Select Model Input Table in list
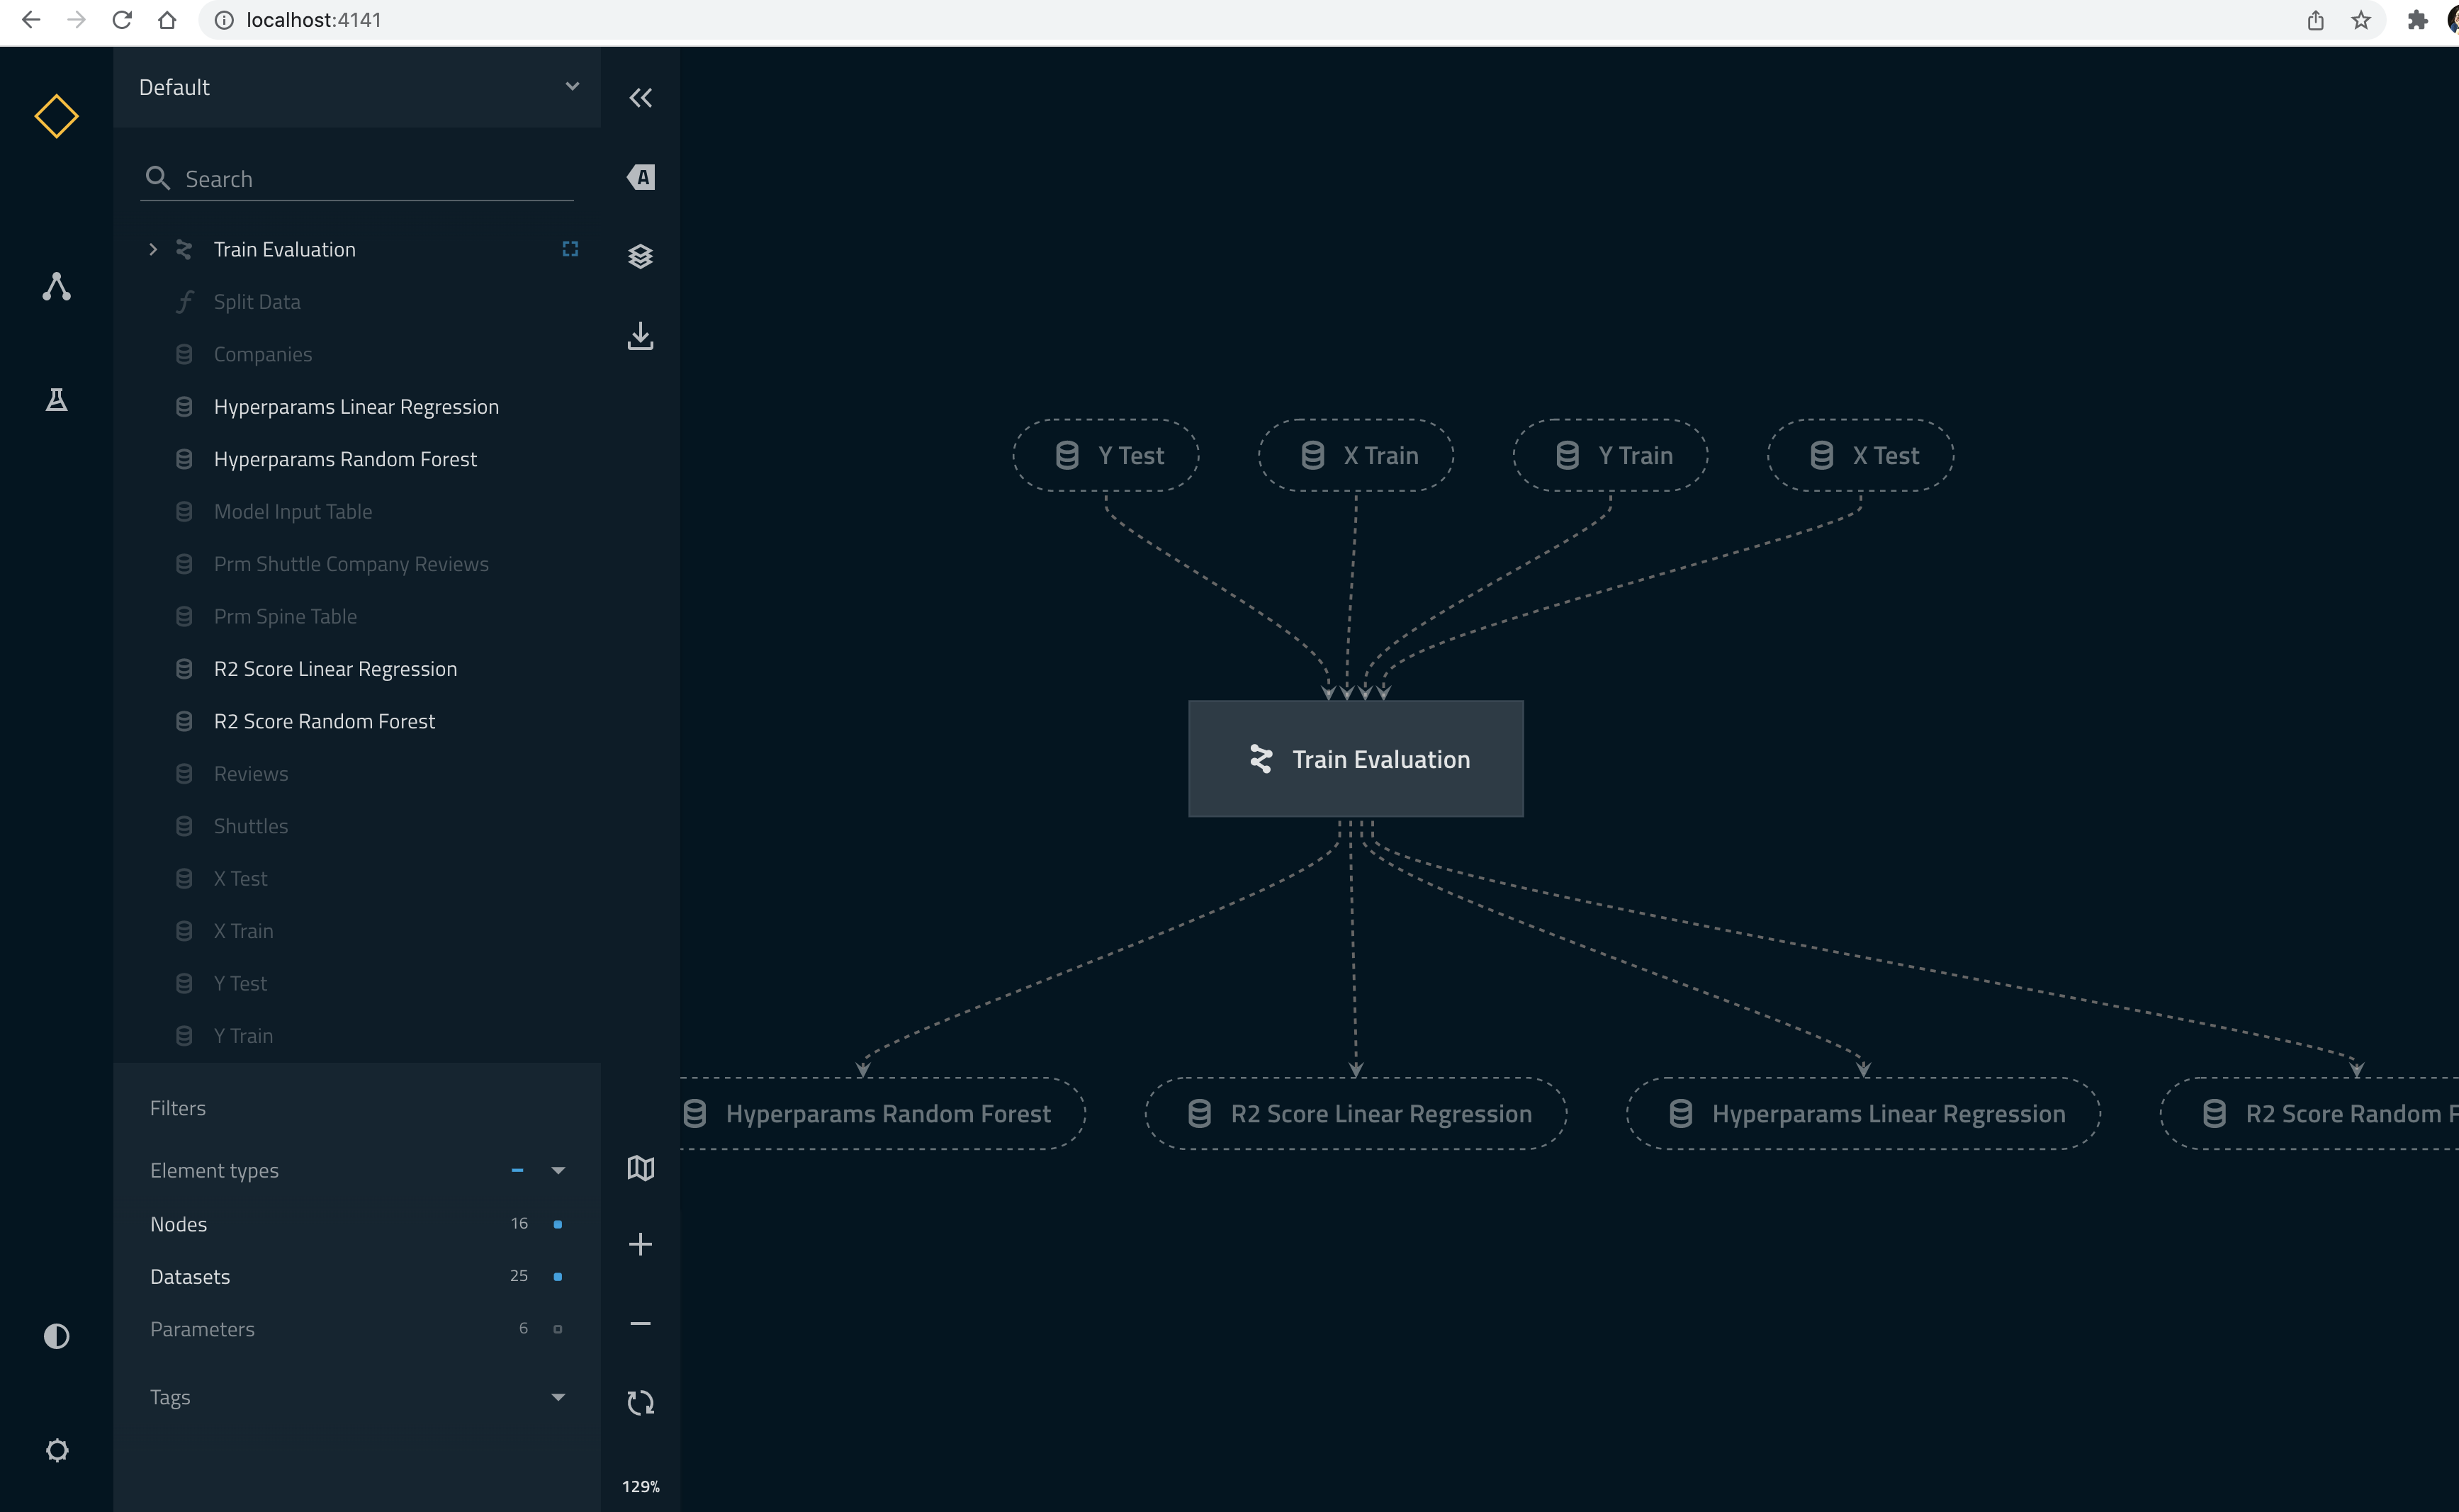This screenshot has height=1512, width=2459. tap(357, 512)
